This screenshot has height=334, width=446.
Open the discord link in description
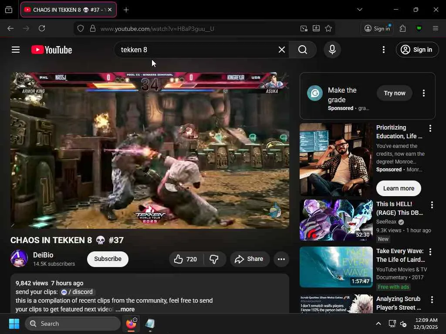click(78, 292)
